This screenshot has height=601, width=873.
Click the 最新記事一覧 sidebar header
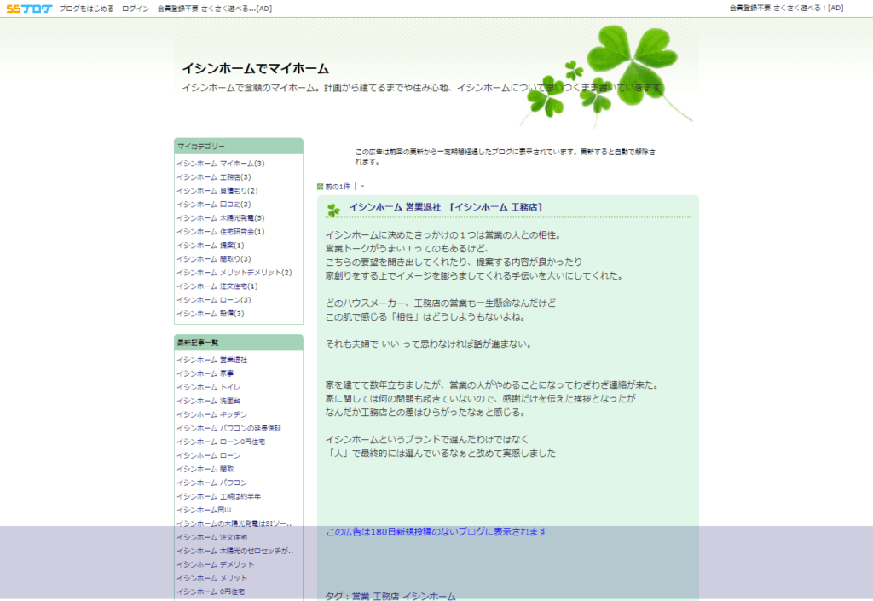pos(239,342)
